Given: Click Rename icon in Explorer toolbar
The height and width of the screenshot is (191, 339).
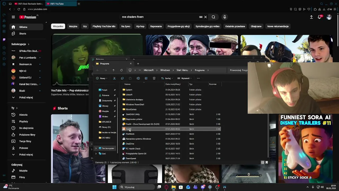Looking at the screenshot, I should [138, 78].
